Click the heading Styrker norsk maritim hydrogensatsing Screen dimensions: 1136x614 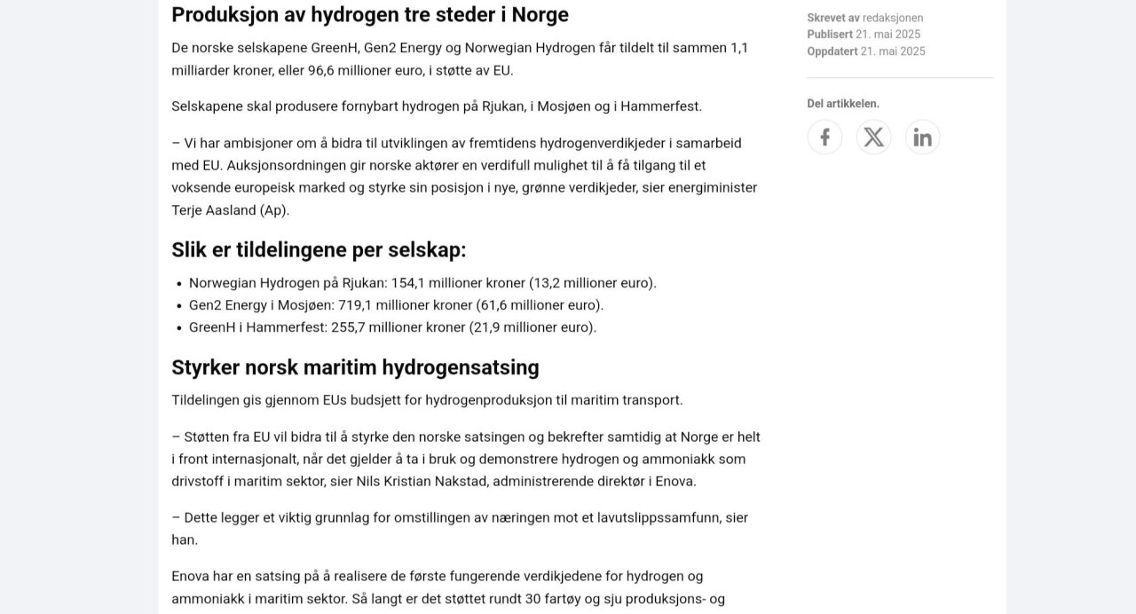pos(355,366)
